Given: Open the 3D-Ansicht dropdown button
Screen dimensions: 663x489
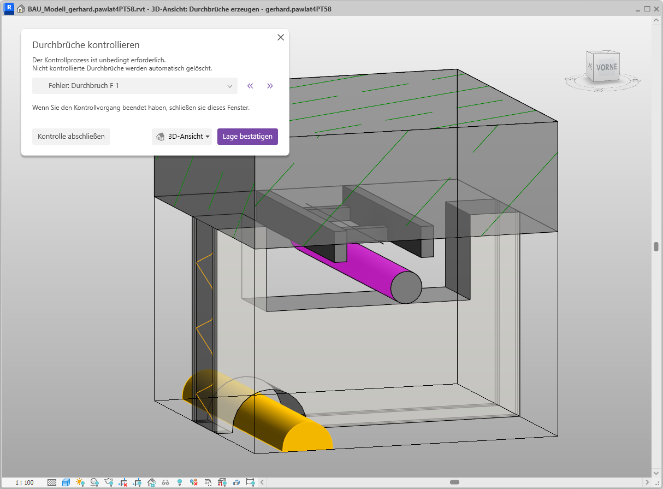Looking at the screenshot, I should [182, 137].
